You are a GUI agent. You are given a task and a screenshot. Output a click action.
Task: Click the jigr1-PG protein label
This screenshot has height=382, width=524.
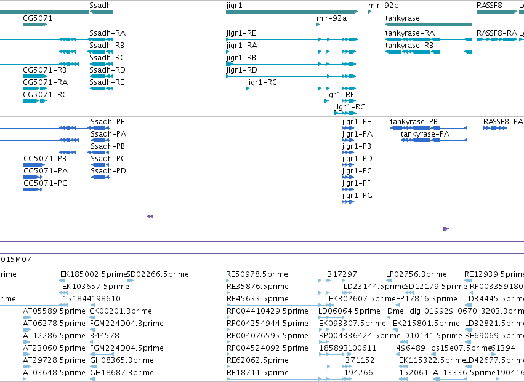(x=357, y=196)
